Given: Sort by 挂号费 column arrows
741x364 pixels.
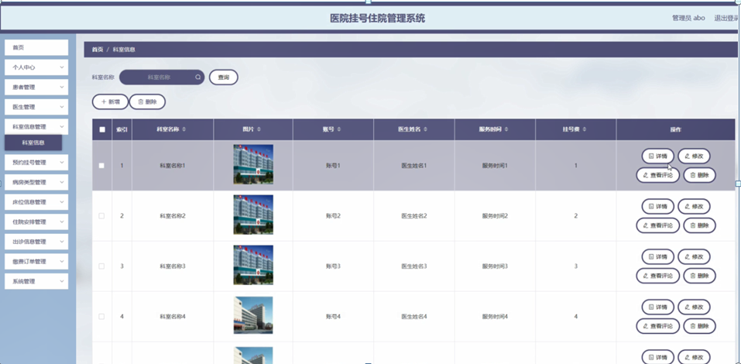Looking at the screenshot, I should (585, 129).
